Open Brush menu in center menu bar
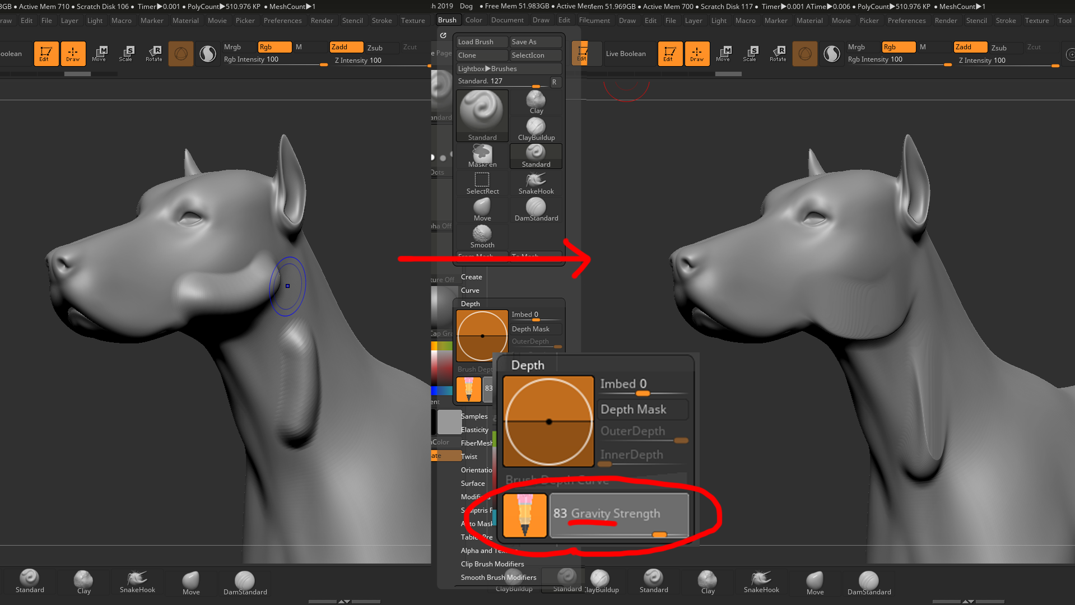Viewport: 1075px width, 605px height. [447, 20]
